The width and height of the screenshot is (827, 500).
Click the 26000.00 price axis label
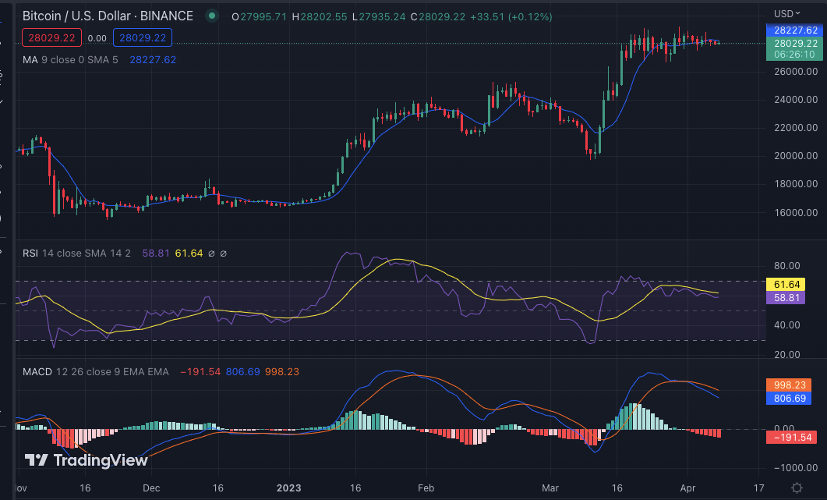click(796, 71)
